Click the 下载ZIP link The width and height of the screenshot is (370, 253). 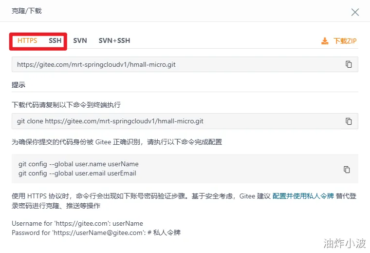tap(345, 41)
